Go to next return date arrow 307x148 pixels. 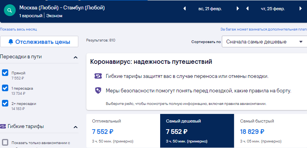click(x=301, y=9)
